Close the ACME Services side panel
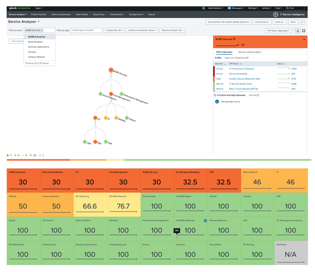 pyautogui.click(x=304, y=40)
